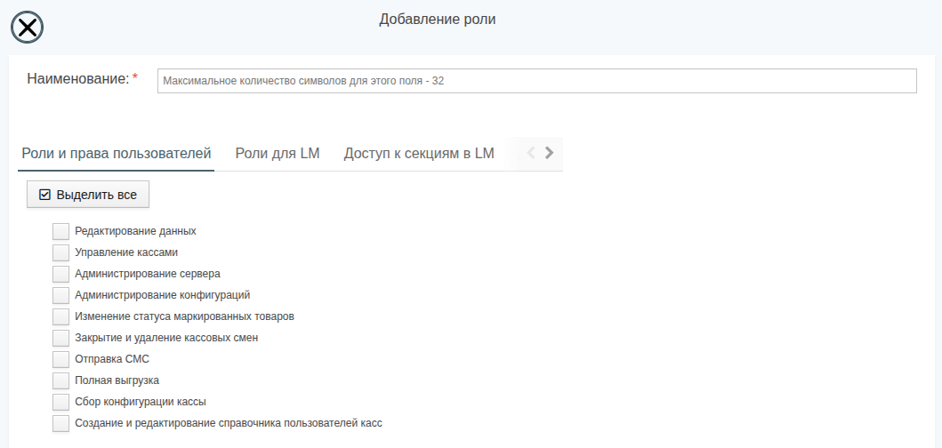942x448 pixels.
Task: Close the Добавление роли dialog
Action: (x=27, y=28)
